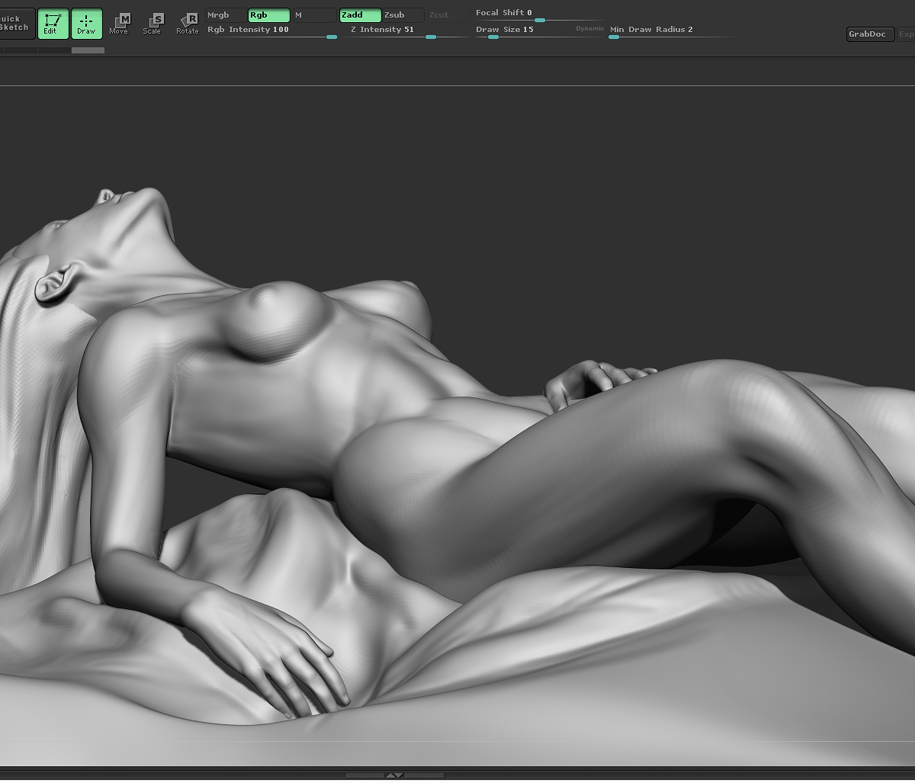Click the bottom panel divider arrows
The image size is (915, 783).
pyautogui.click(x=394, y=775)
